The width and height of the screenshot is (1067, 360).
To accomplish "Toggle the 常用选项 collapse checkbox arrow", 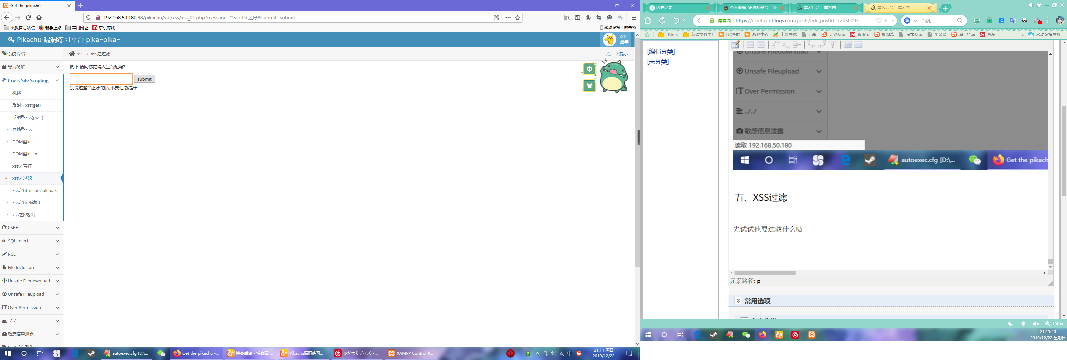I will pyautogui.click(x=738, y=301).
